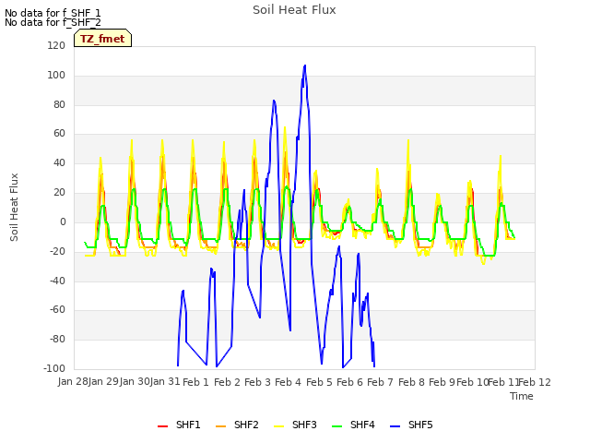Toggle SHF4 green series visibility
Image resolution: width=590 pixels, height=443 pixels.
[353, 425]
